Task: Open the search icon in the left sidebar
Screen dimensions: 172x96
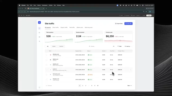Action: point(40,41)
